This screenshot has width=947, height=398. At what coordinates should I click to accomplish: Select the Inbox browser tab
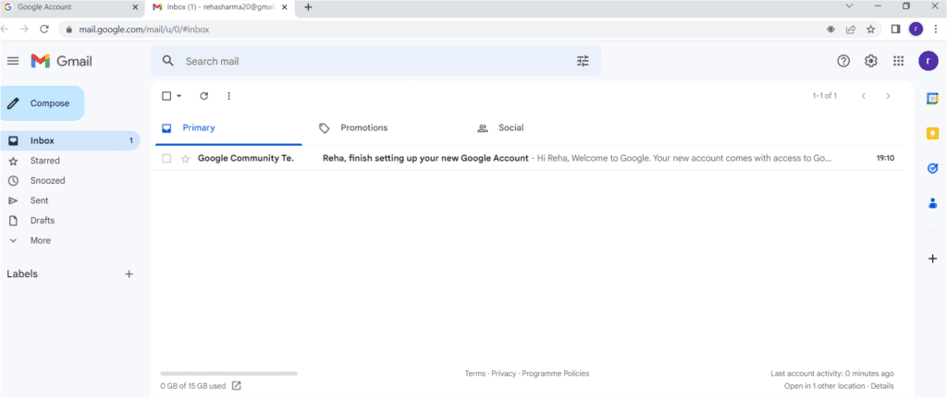coord(220,7)
